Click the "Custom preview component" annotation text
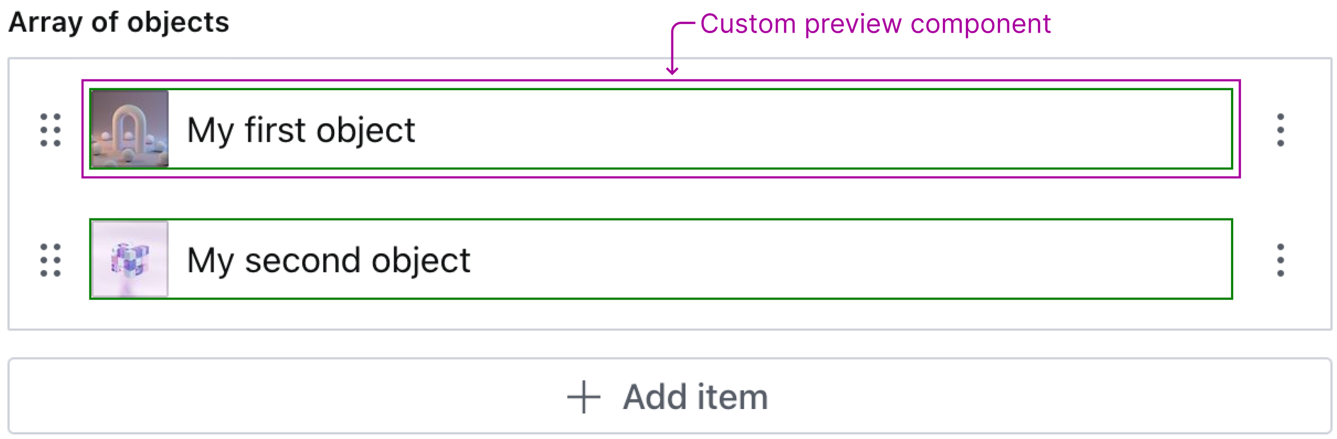This screenshot has width=1337, height=439. pyautogui.click(x=875, y=24)
